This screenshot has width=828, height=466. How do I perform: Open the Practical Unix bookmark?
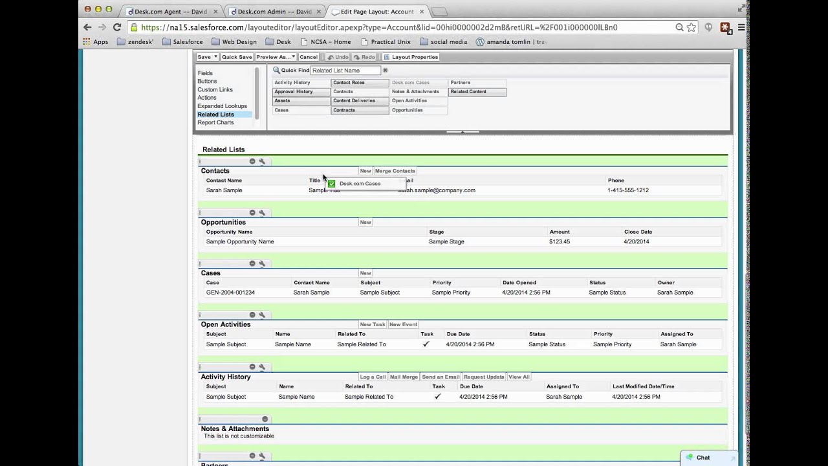pos(386,41)
